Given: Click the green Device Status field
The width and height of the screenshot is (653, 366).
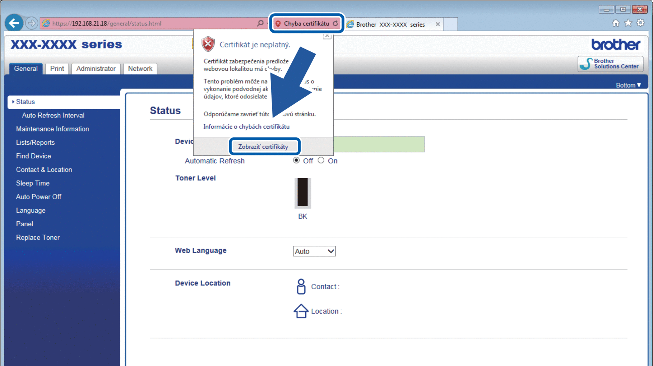Looking at the screenshot, I should point(379,144).
